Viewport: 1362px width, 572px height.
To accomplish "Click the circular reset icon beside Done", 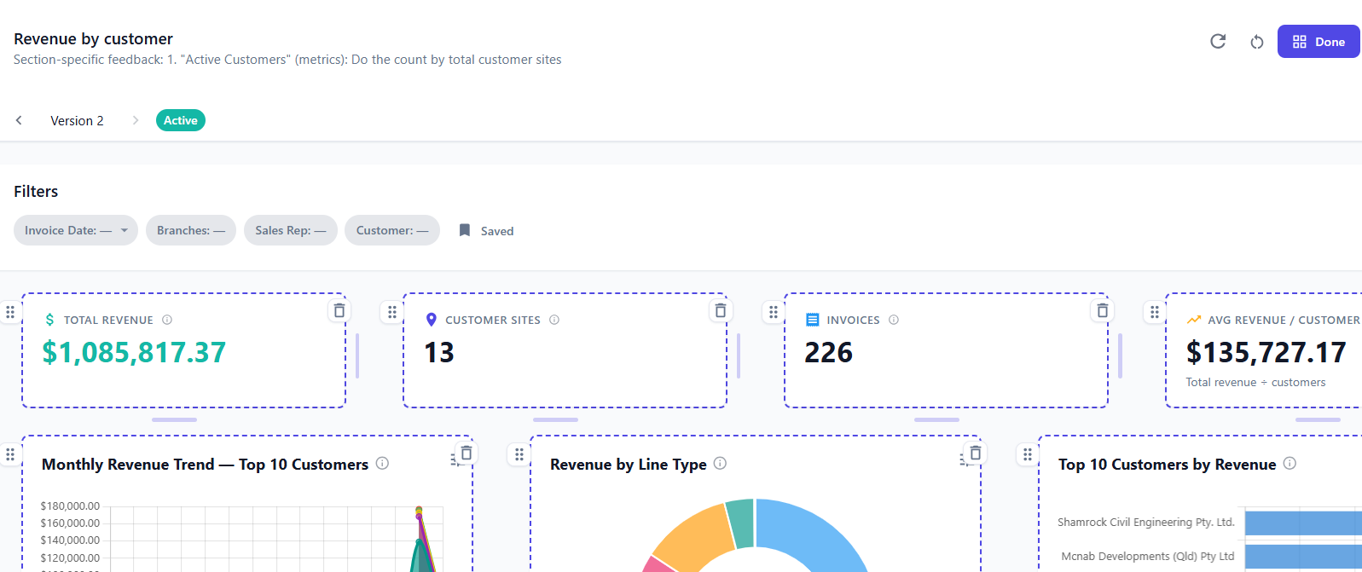I will tap(1257, 42).
